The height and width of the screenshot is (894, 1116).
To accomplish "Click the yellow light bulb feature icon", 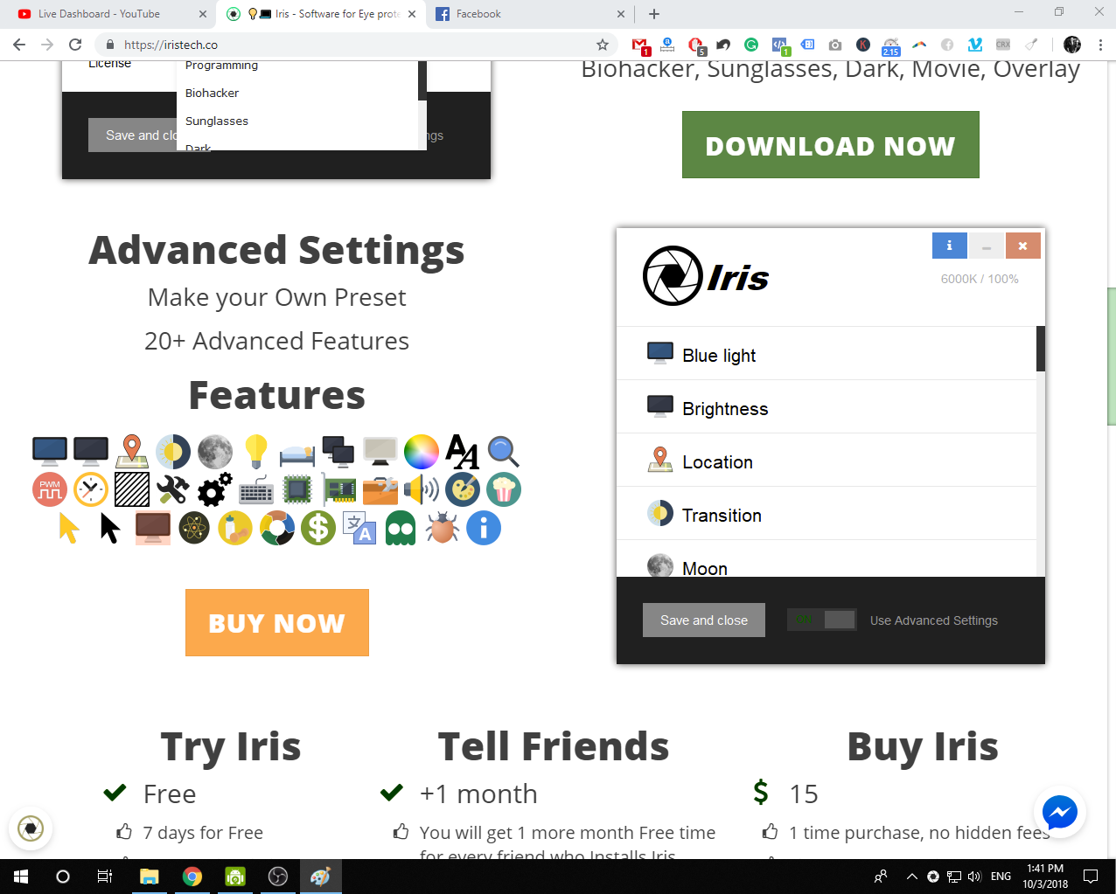I will pos(255,451).
